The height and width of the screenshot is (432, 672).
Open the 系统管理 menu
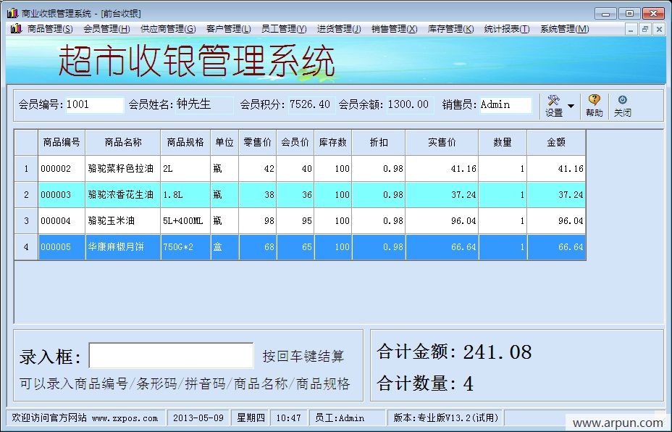tap(561, 29)
